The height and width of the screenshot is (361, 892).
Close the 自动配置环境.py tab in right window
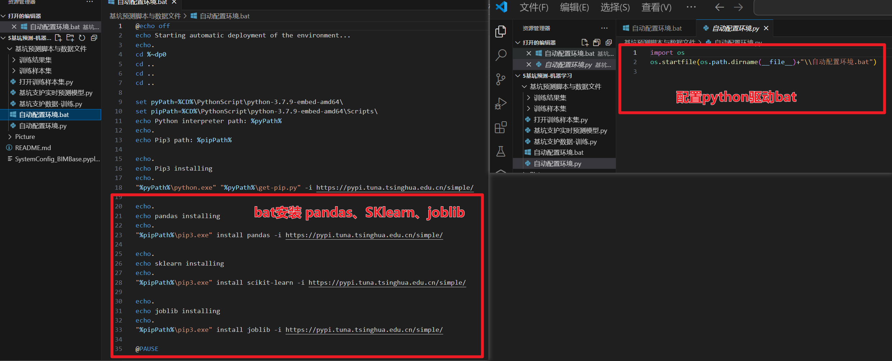coord(766,28)
